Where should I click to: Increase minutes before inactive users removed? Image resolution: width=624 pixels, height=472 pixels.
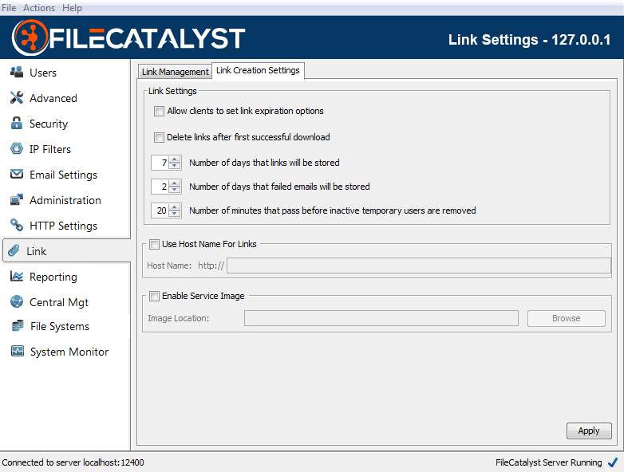174,207
